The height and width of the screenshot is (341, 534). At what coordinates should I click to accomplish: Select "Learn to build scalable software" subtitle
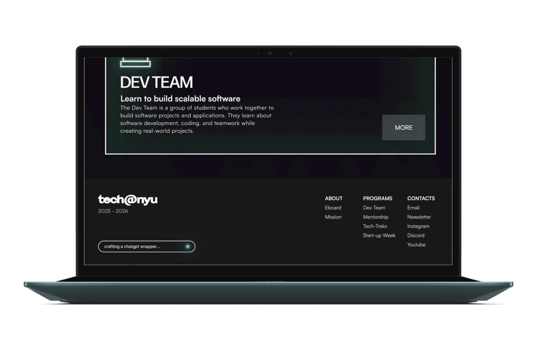click(180, 99)
